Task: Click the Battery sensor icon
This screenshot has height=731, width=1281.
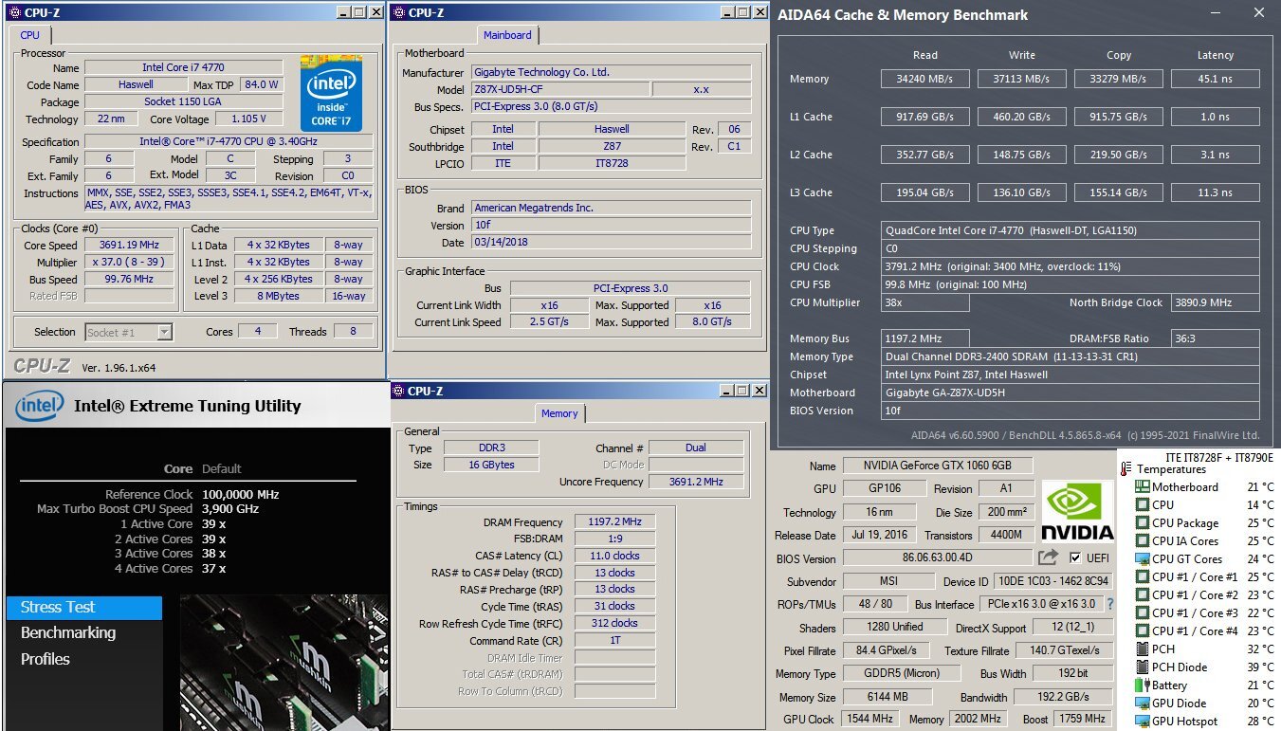Action: coord(1143,685)
